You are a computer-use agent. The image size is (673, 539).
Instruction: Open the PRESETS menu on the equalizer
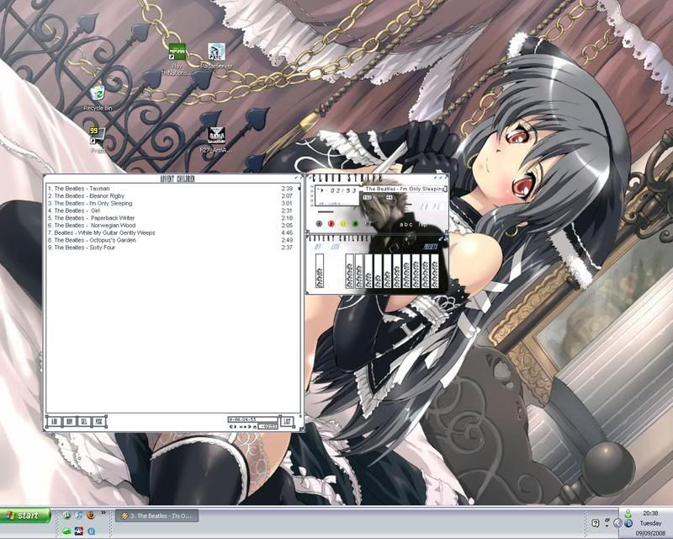click(431, 246)
